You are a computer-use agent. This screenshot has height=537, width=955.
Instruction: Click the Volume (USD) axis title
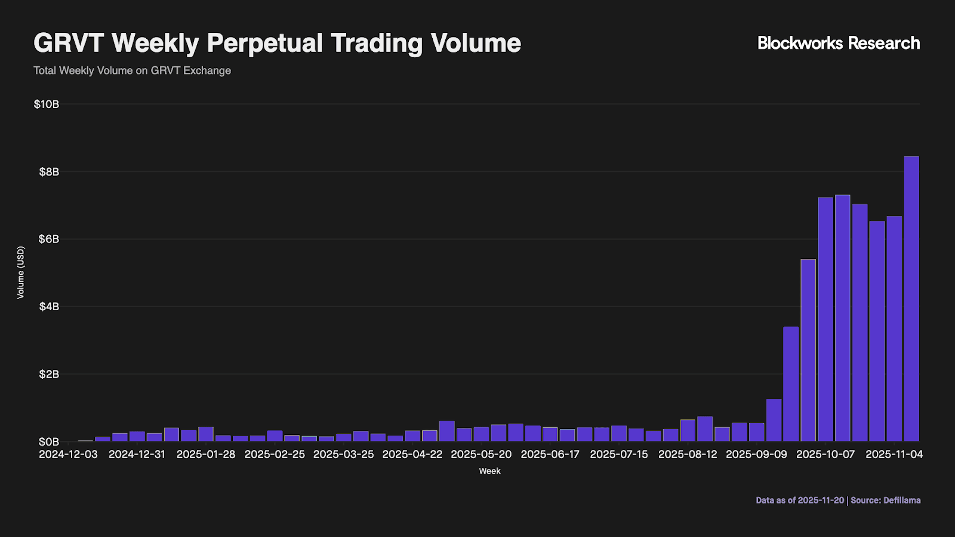[x=21, y=273]
